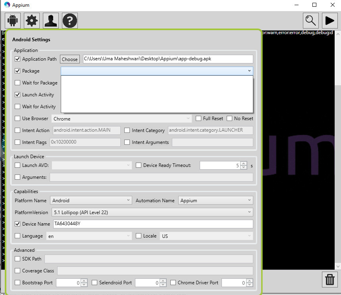Click the empty Intent Arguments field
The width and height of the screenshot is (341, 295).
tap(212, 142)
